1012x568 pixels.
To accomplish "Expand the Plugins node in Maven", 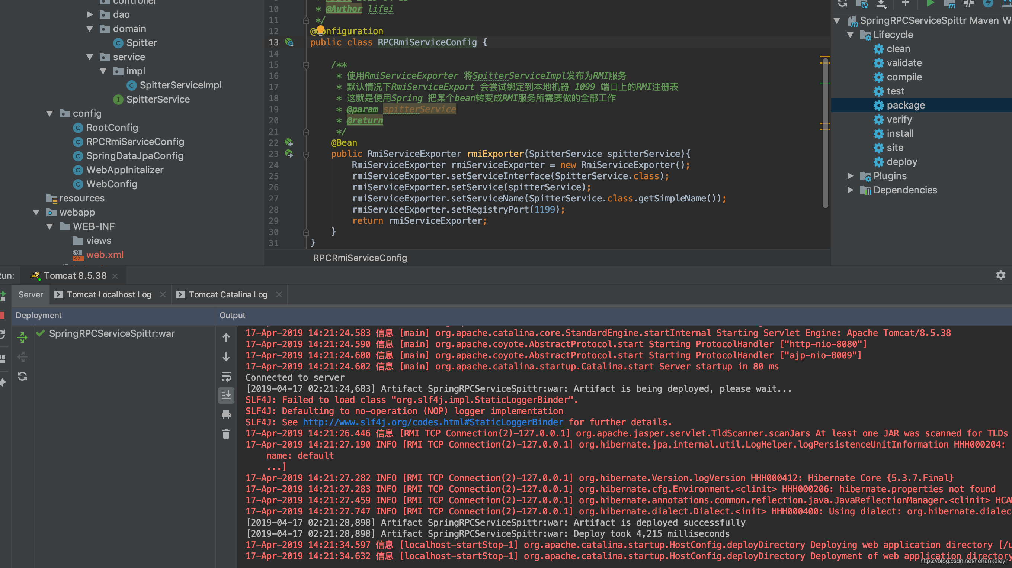I will click(x=850, y=176).
